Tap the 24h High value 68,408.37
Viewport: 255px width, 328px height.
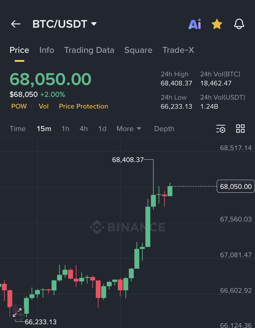177,83
